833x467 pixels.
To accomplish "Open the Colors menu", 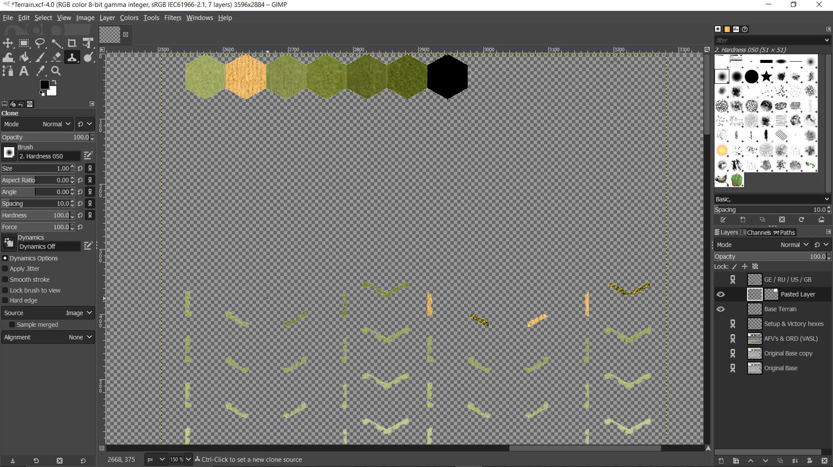I will [129, 18].
